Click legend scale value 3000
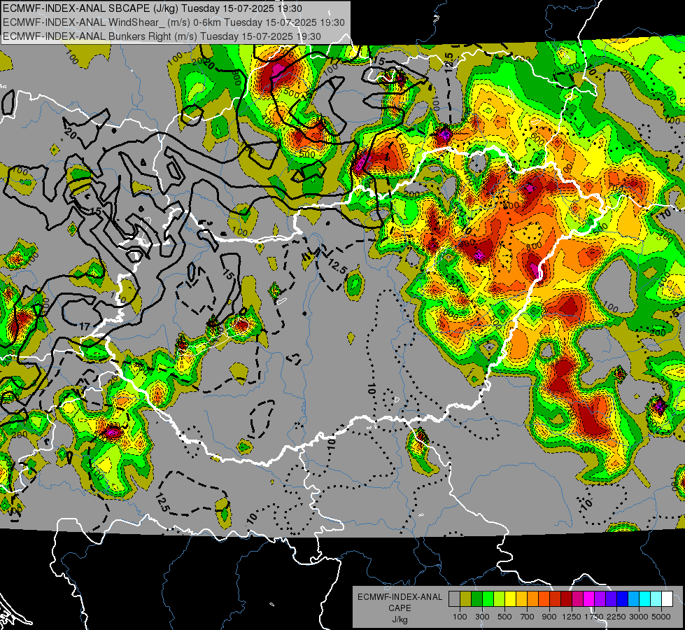The height and width of the screenshot is (630, 685). tap(639, 617)
